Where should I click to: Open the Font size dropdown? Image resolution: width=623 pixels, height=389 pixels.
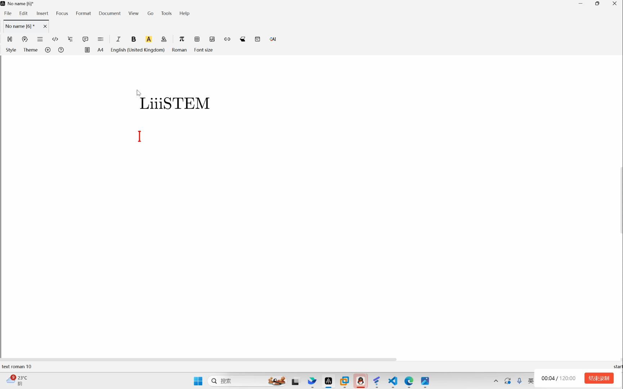(203, 50)
